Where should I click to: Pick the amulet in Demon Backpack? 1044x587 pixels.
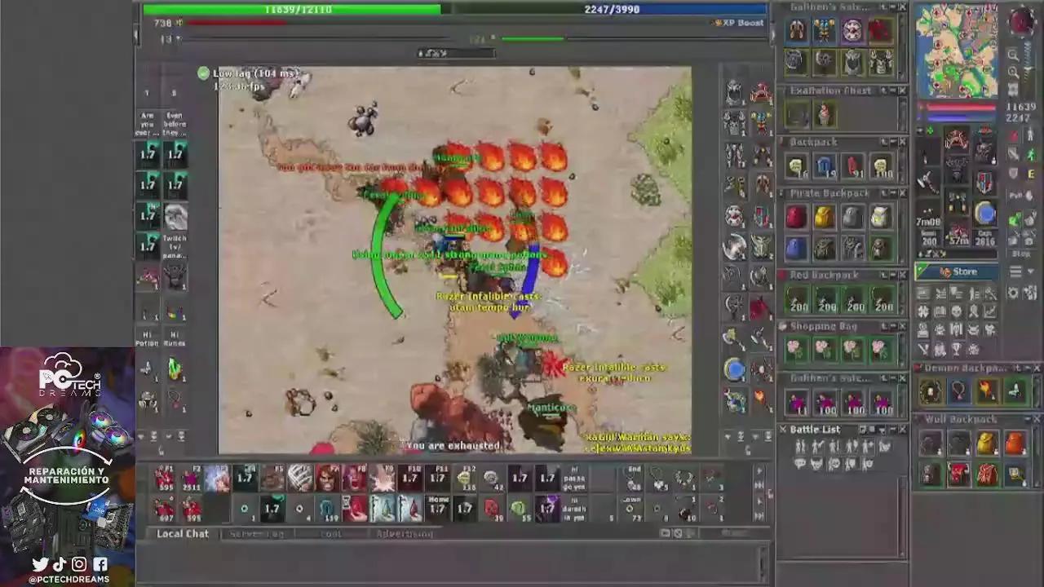[x=959, y=391]
